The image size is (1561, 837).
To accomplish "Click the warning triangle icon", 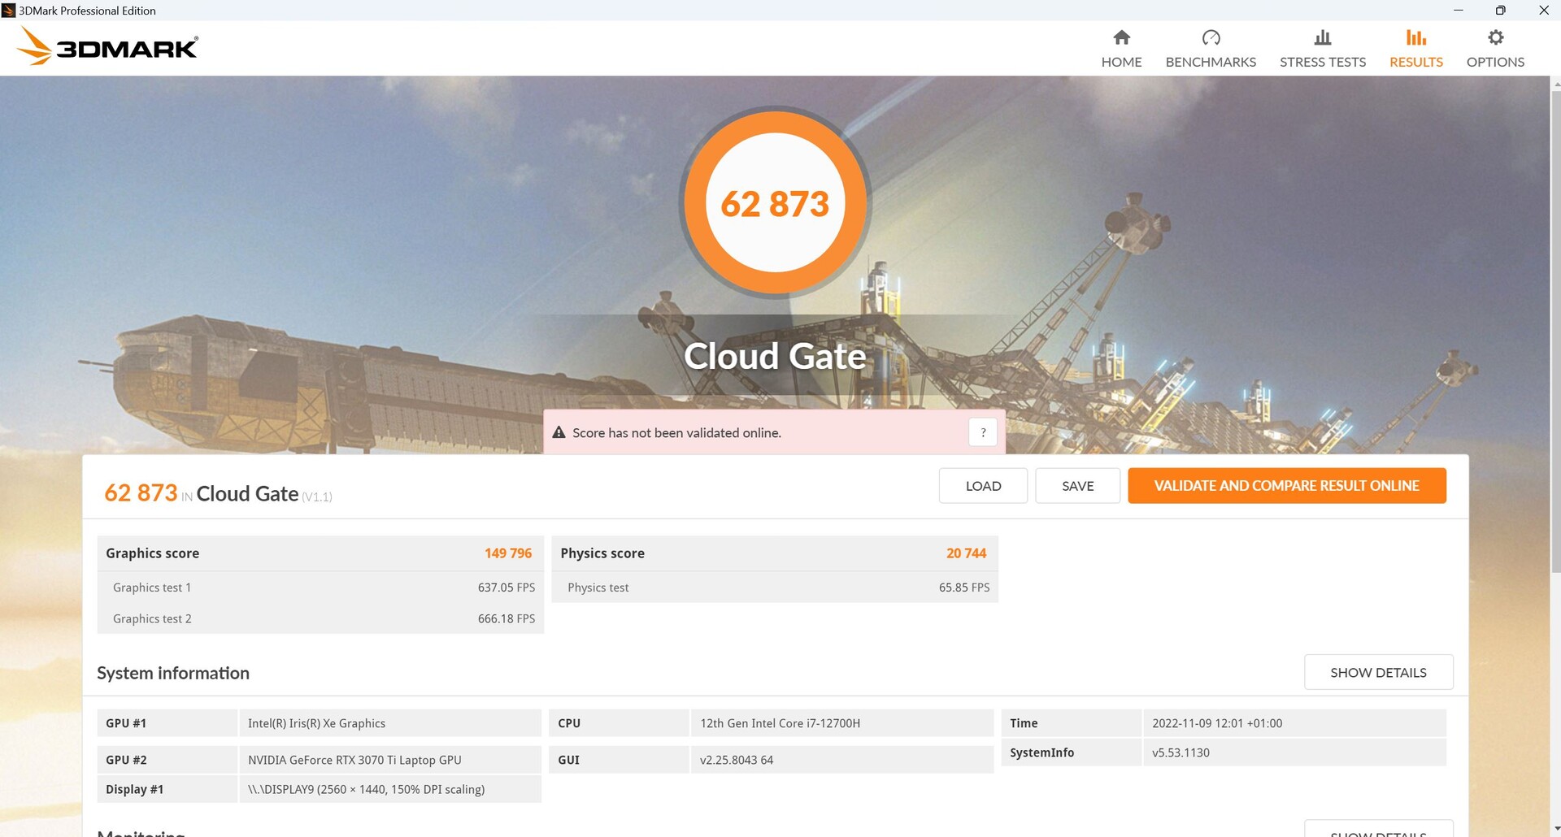I will tap(559, 432).
